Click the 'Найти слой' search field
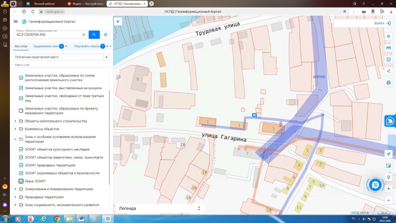 click(62, 65)
